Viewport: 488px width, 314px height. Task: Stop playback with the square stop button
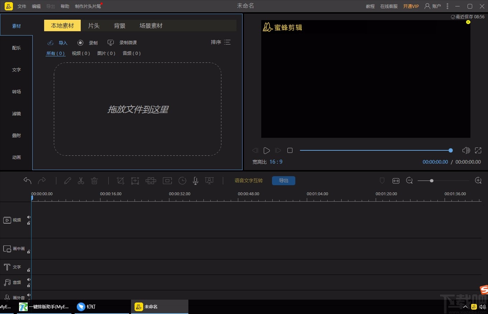coord(290,151)
